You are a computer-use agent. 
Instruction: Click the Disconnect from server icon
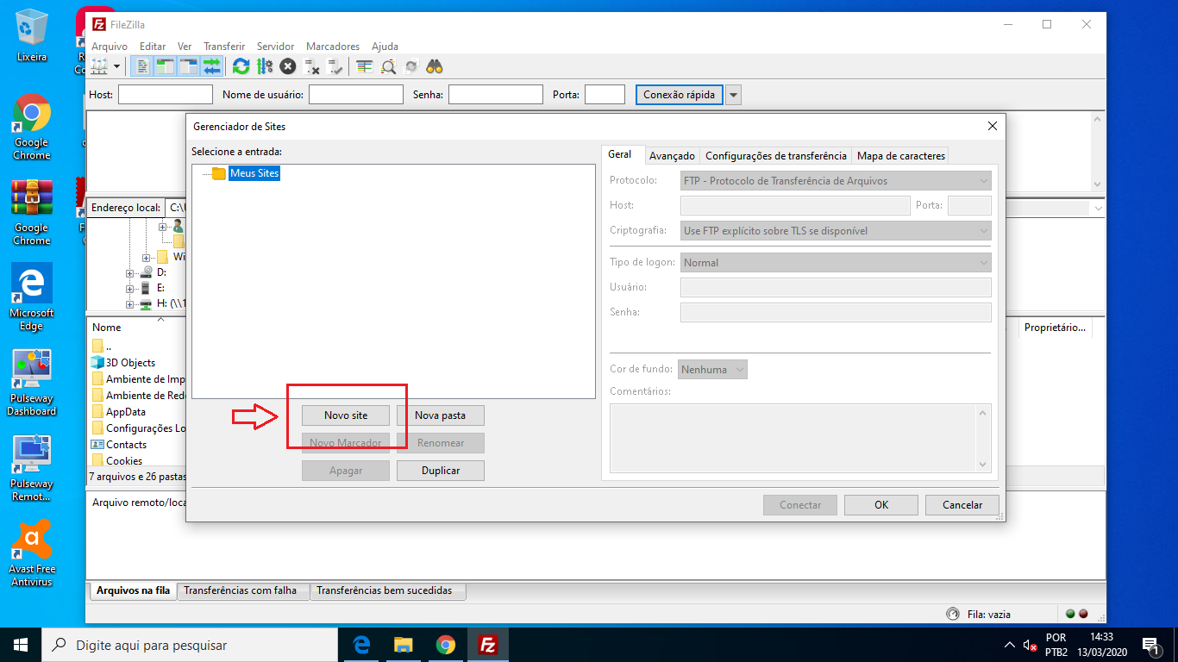click(x=313, y=66)
